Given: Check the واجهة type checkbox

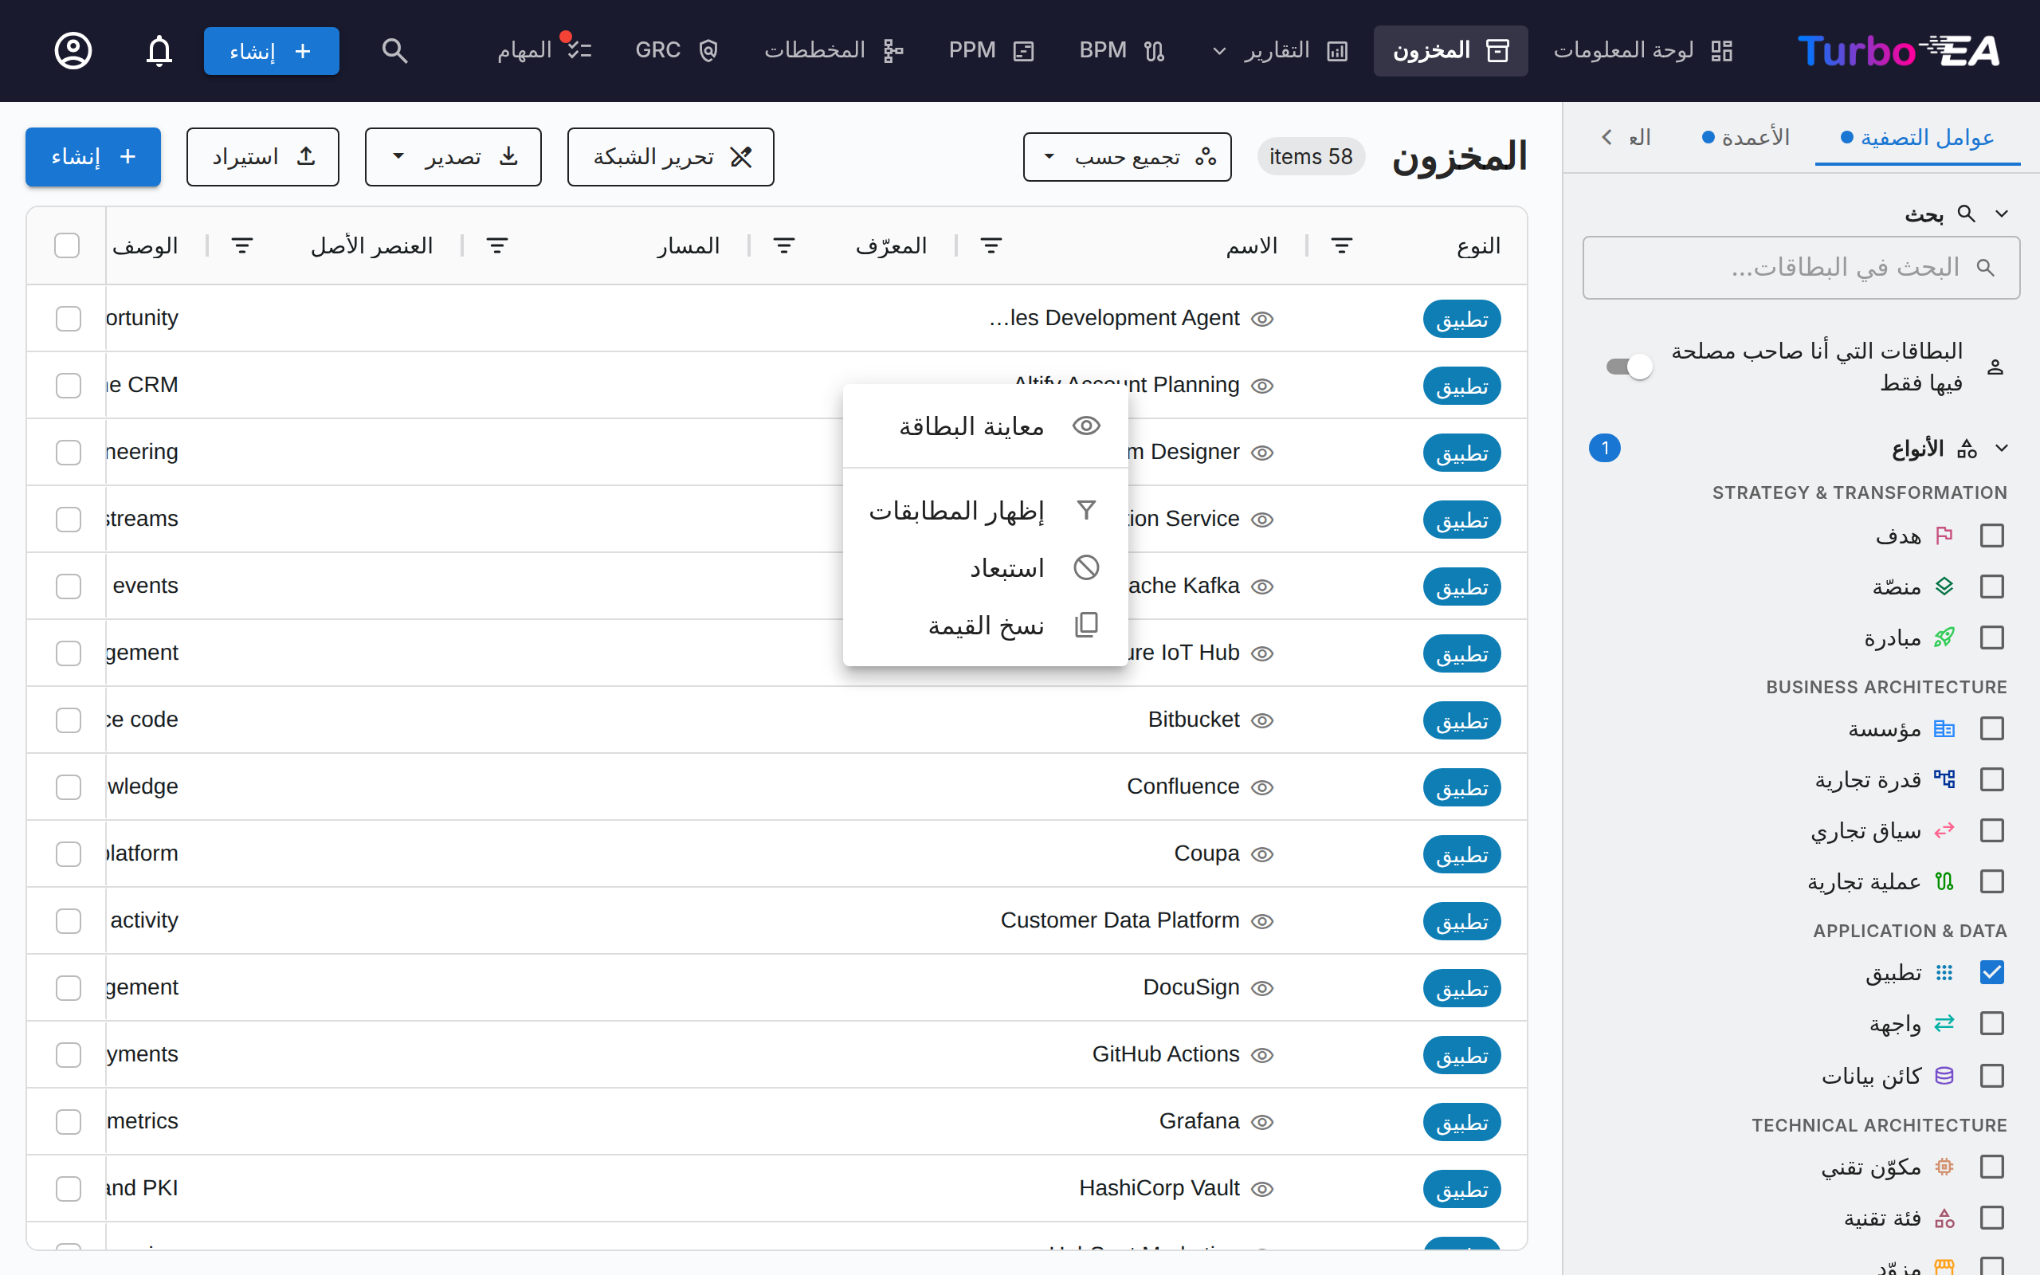Looking at the screenshot, I should point(1992,1024).
